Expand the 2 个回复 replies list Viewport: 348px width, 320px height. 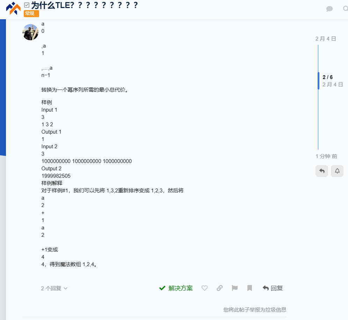[51, 289]
